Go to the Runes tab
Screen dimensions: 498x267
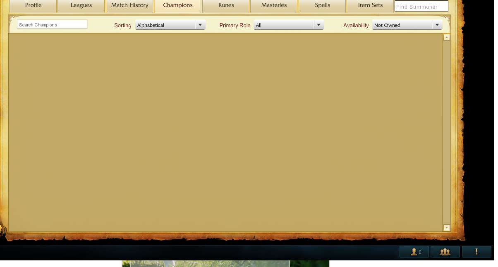coord(226,6)
